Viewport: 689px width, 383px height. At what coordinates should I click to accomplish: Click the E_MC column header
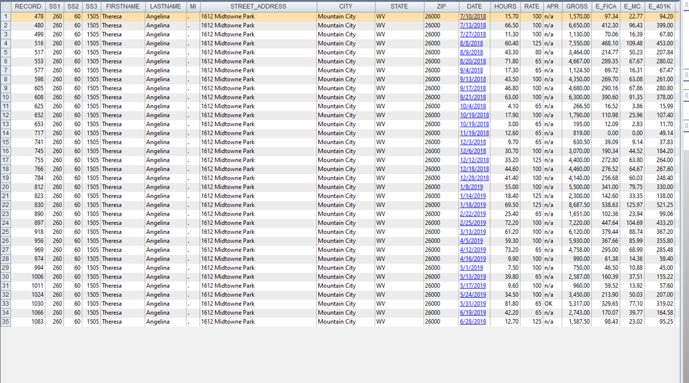[632, 6]
